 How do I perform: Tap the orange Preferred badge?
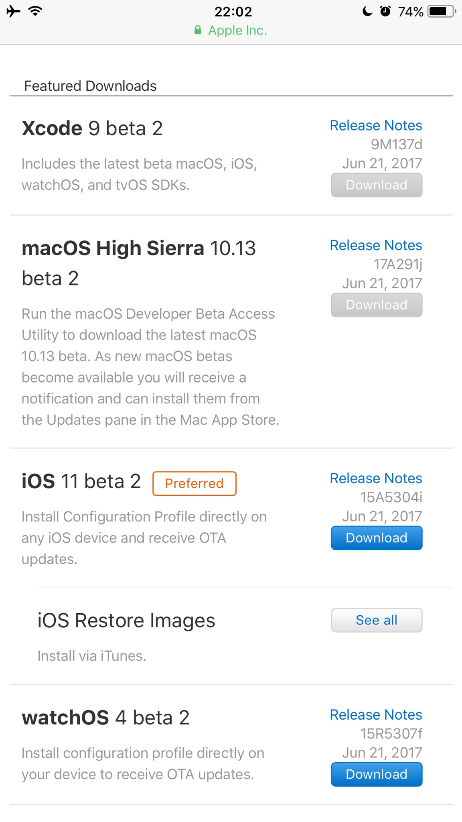195,484
